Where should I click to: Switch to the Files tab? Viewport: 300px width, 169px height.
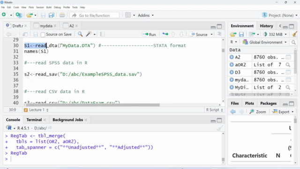tap(234, 103)
